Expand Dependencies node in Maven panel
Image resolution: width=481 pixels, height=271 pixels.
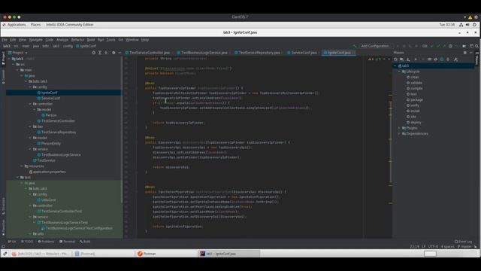[399, 134]
